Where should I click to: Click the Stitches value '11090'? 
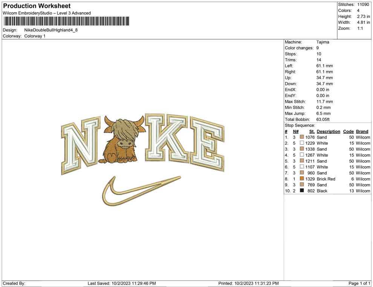(363, 5)
